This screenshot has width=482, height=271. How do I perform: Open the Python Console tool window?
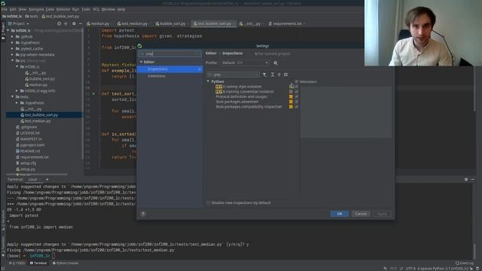(x=66, y=263)
